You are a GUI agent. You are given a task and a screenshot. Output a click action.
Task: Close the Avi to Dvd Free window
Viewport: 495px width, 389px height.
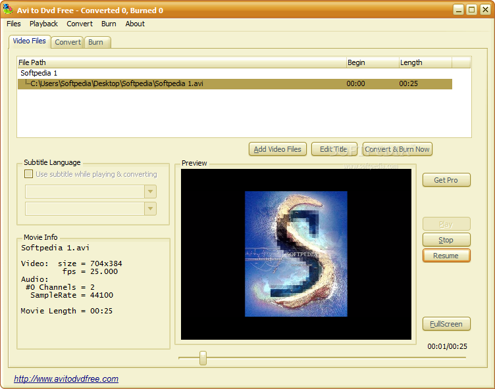(x=485, y=10)
